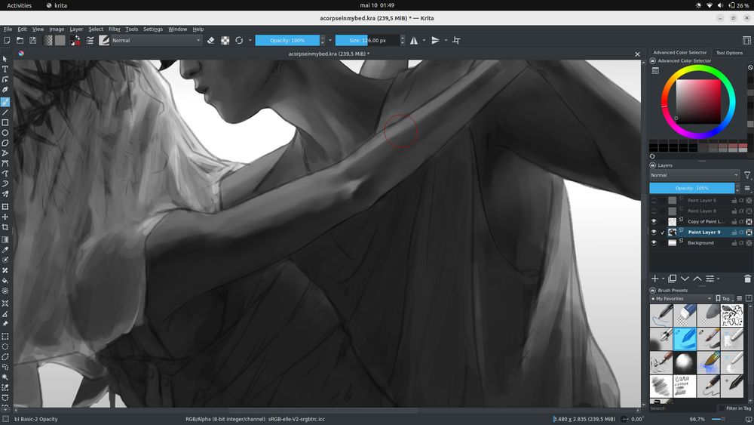Switch to Advanced Color Selector tab
The image size is (754, 425).
pos(679,52)
